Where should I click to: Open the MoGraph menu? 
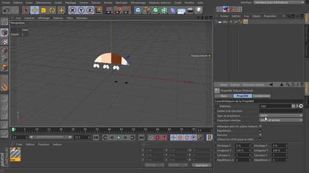tap(121, 3)
